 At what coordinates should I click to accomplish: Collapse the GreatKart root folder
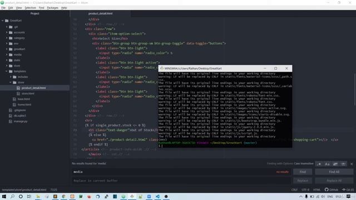click(x=2, y=21)
